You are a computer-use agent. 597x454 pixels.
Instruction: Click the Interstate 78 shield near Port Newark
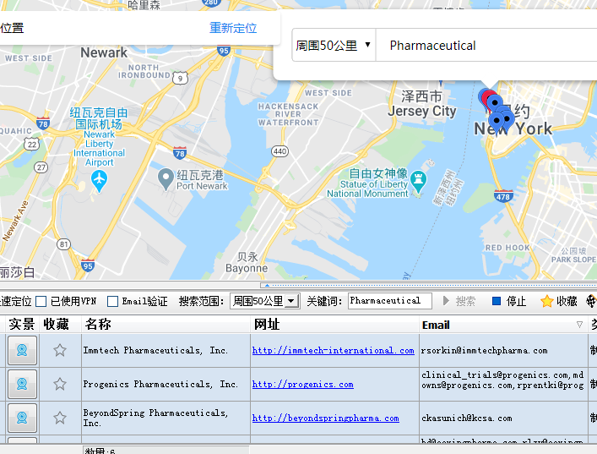click(179, 153)
